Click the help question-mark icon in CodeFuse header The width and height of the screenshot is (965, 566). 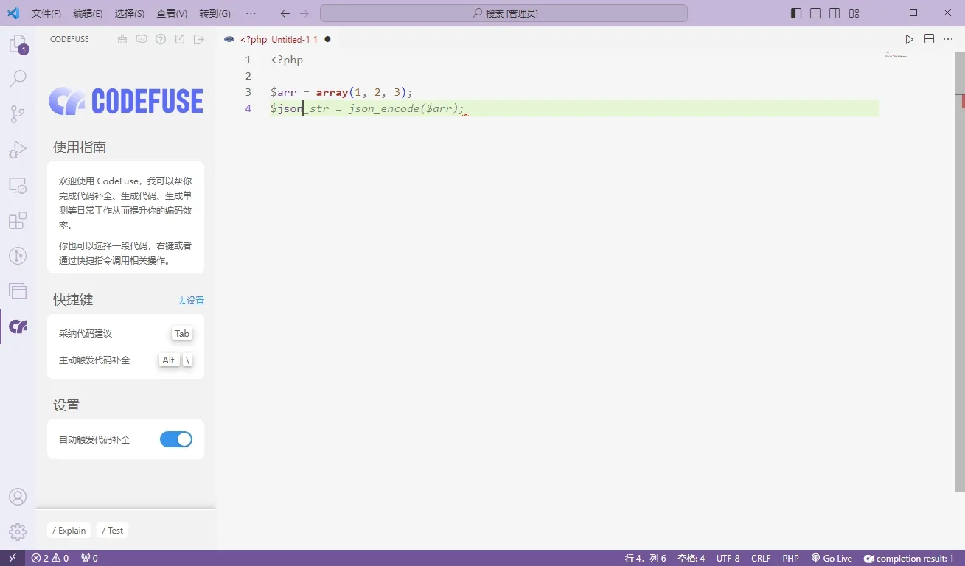161,39
